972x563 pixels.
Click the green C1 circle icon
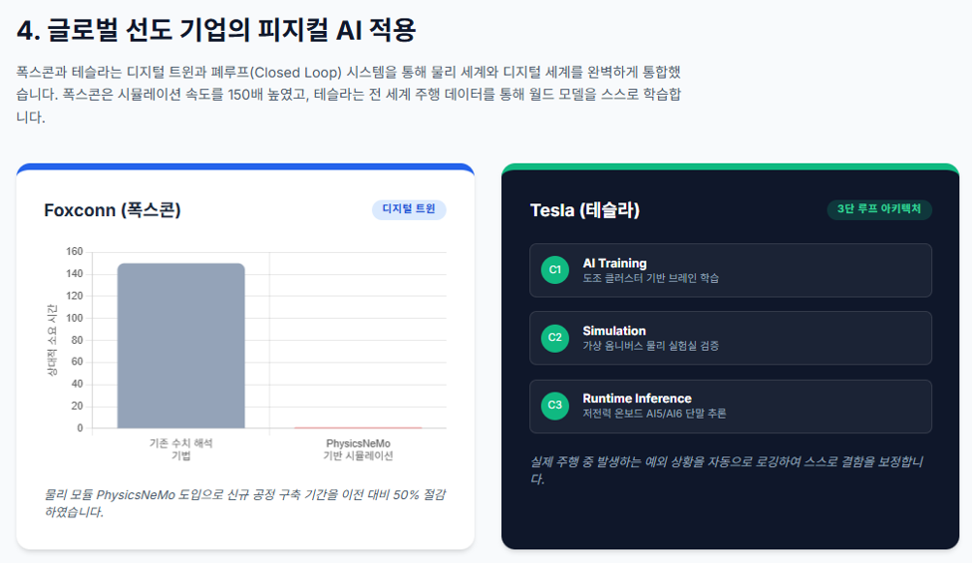pyautogui.click(x=555, y=270)
